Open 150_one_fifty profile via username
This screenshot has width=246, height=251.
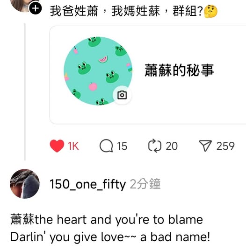pyautogui.click(x=87, y=184)
